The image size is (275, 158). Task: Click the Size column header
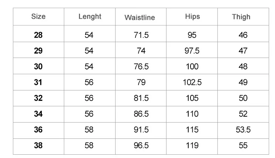tap(38, 17)
